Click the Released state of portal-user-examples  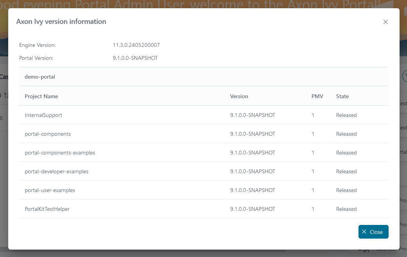(346, 191)
